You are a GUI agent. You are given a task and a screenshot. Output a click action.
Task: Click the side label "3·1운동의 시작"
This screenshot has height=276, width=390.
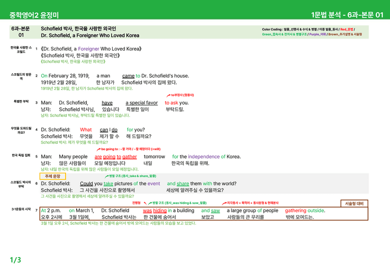click(21, 209)
